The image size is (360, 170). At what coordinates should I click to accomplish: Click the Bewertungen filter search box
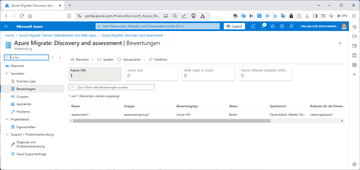click(111, 87)
